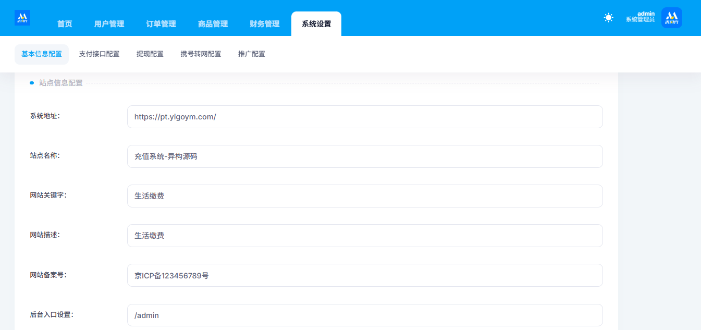Click the 系统地址 input field
This screenshot has width=701, height=330.
365,117
